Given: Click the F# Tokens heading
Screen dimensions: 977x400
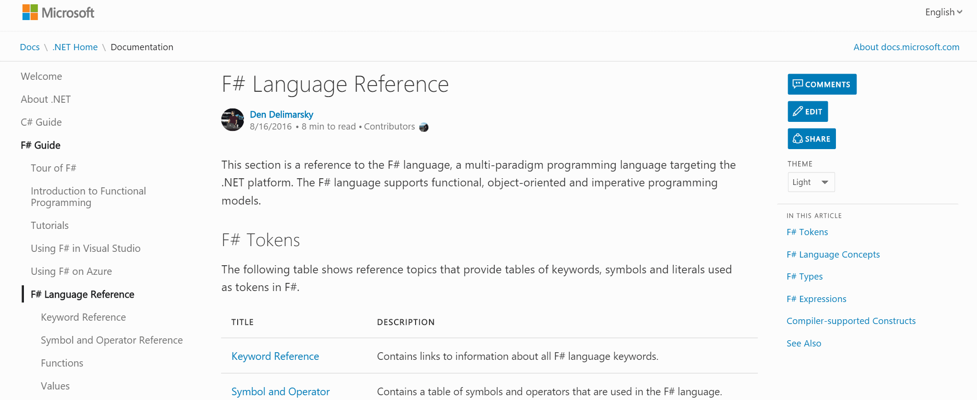Looking at the screenshot, I should pos(261,240).
